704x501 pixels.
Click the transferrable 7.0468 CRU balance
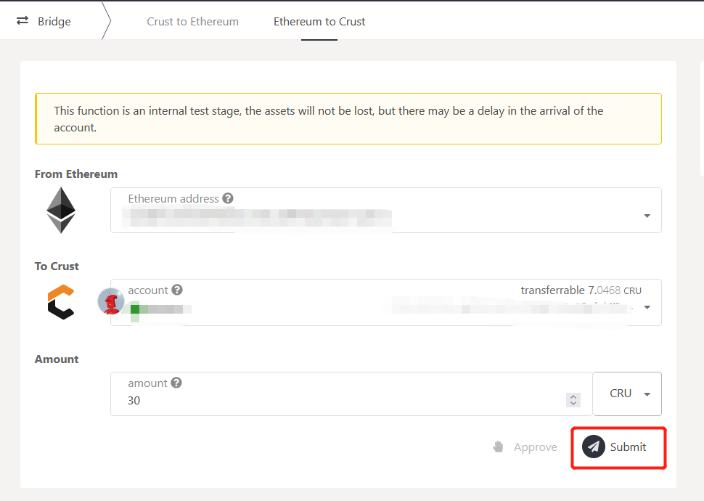coord(581,290)
